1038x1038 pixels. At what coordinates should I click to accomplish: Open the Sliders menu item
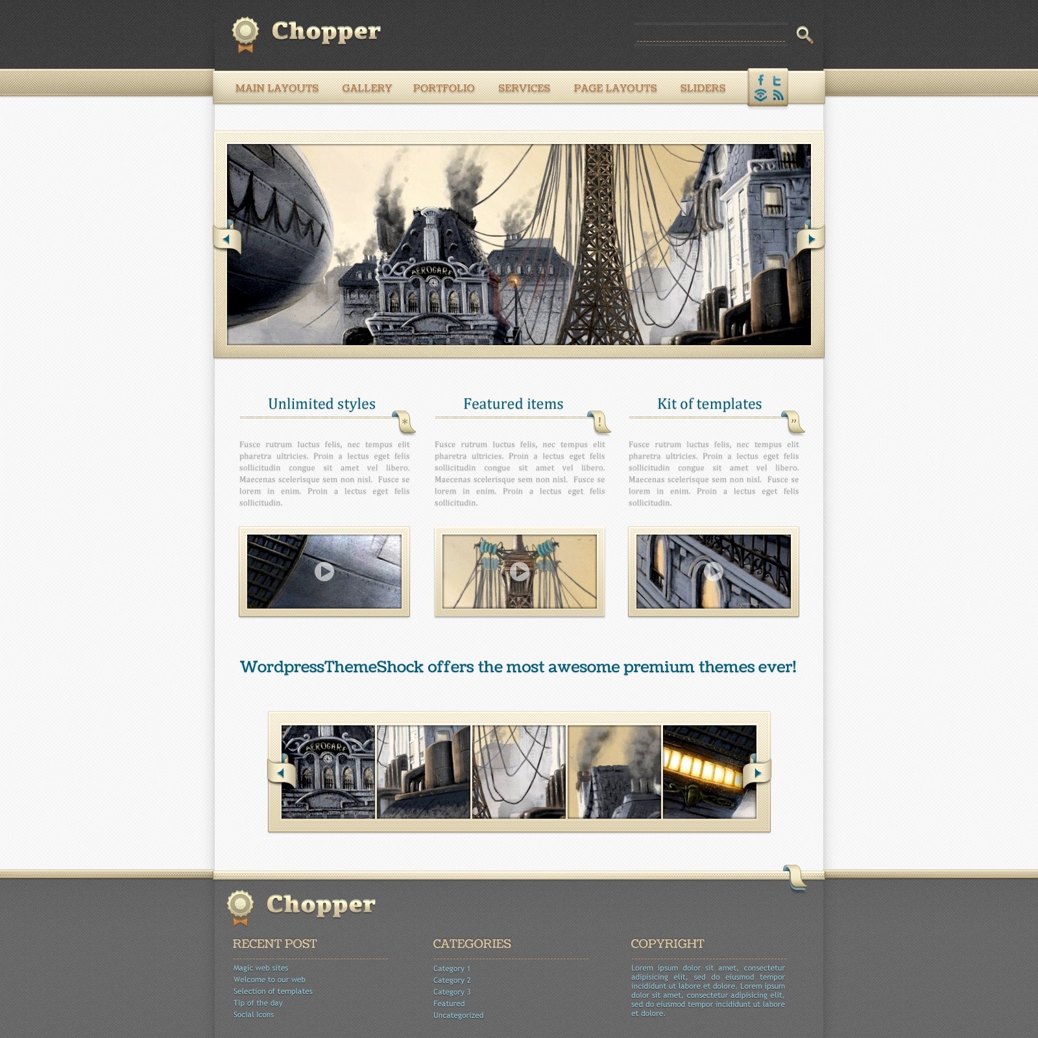(x=703, y=88)
